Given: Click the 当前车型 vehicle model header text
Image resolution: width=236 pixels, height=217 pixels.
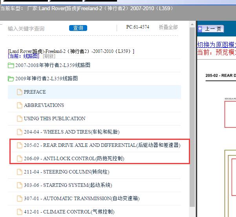Looking at the screenshot, I should click(x=87, y=8).
